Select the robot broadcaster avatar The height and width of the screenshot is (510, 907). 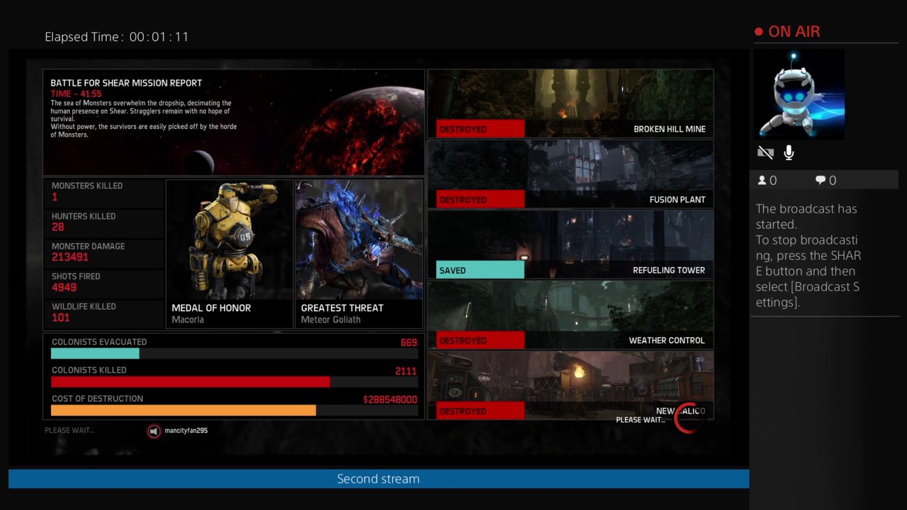[x=800, y=94]
